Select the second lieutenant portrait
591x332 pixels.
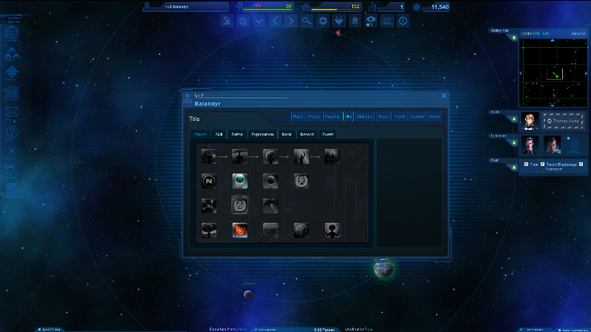552,145
